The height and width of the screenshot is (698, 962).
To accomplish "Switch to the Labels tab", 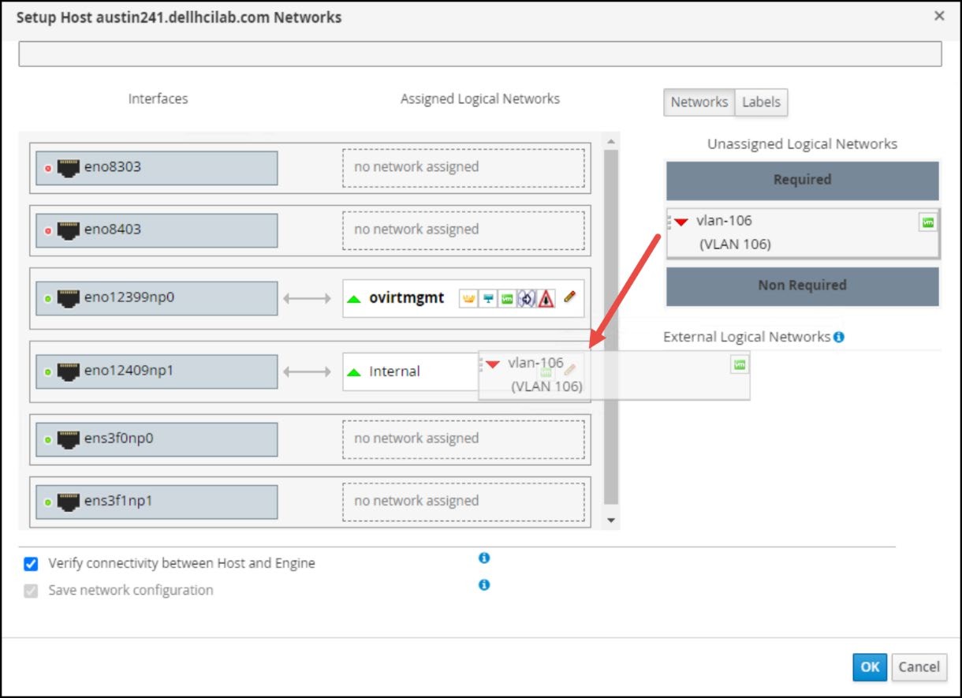I will click(x=761, y=102).
